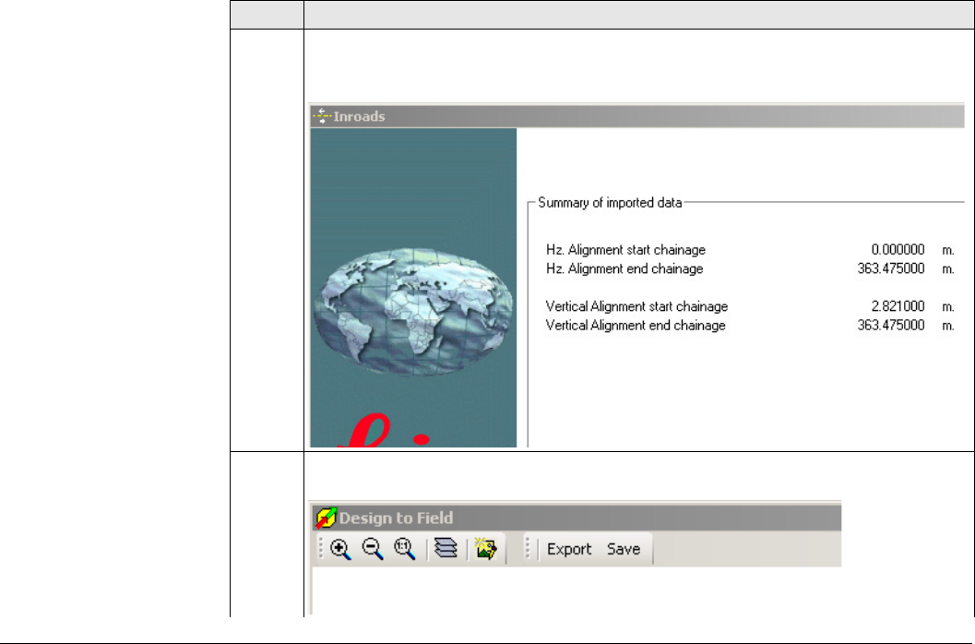Click the picture icon in toolbar
Viewport: 975px width, 644px height.
coord(485,549)
